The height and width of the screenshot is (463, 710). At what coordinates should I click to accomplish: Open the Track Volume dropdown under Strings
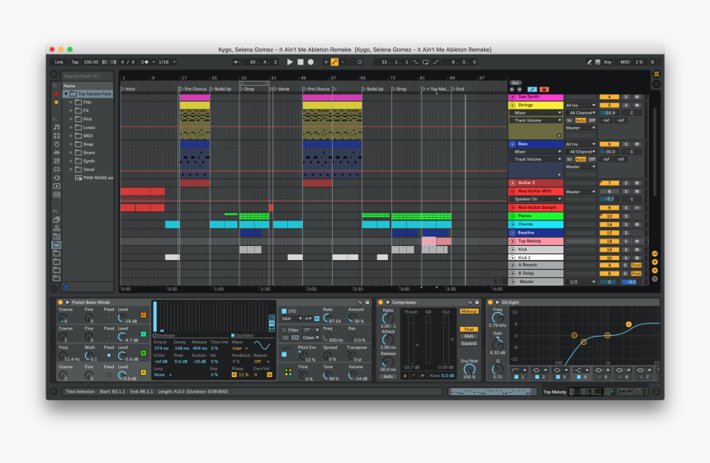(x=537, y=120)
